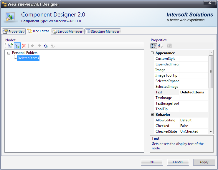The image size is (218, 170).
Task: Switch property grid to Categorized view
Action: point(154,46)
